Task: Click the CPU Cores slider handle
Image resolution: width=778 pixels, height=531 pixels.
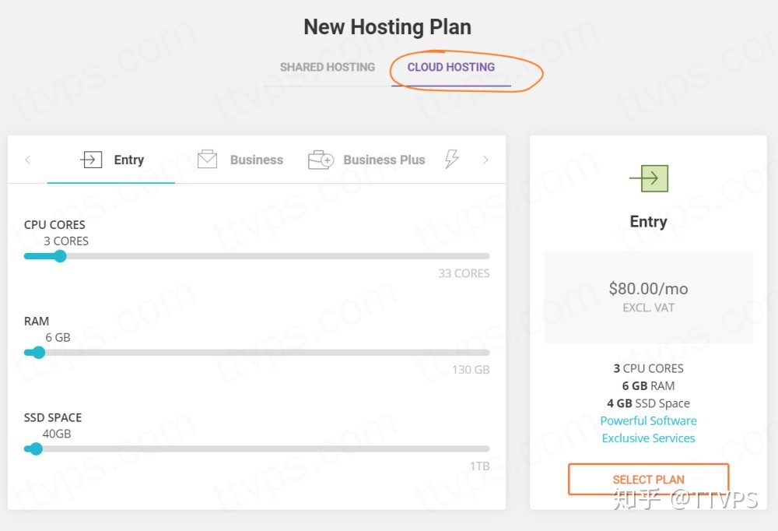Action: pyautogui.click(x=59, y=256)
